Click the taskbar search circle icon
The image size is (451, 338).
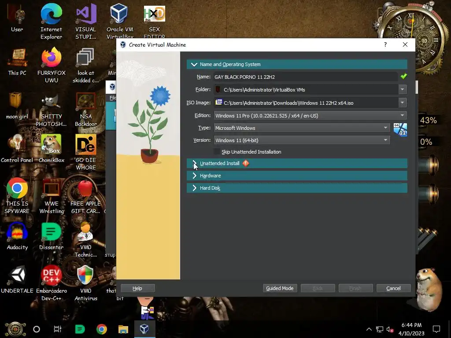(x=37, y=329)
